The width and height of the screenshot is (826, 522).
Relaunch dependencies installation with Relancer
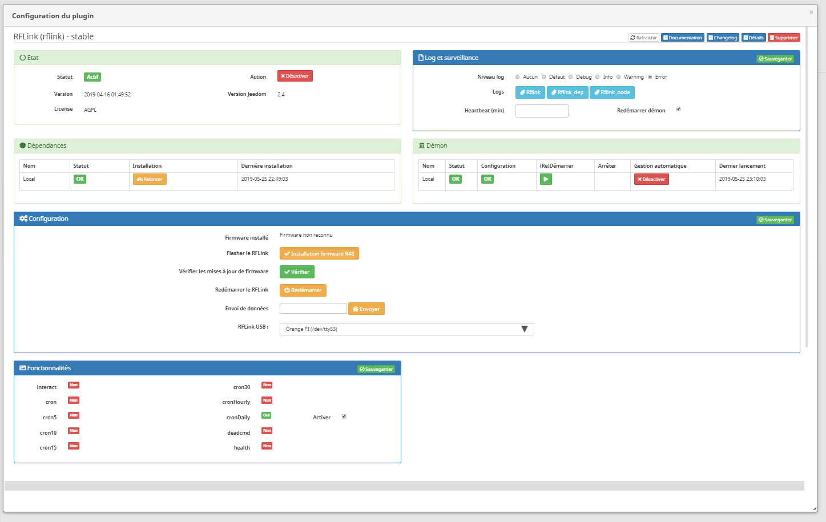[150, 179]
